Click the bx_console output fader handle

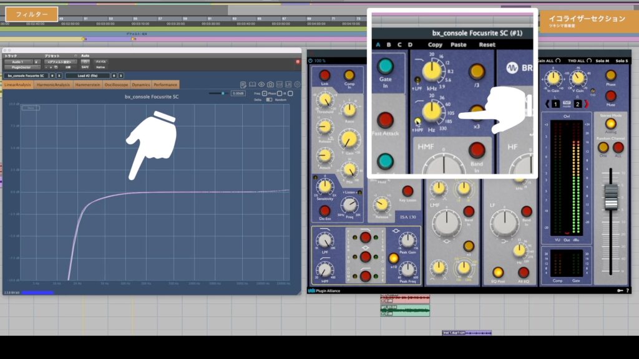[x=611, y=198]
